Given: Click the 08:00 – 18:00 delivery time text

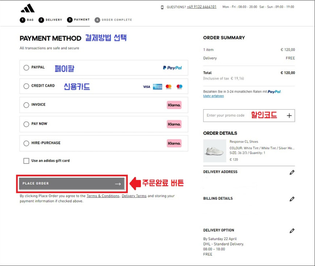Looking at the screenshot, I should click(x=214, y=249).
